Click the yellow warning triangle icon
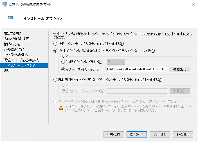This screenshot has height=142, width=198. [x=61, y=108]
